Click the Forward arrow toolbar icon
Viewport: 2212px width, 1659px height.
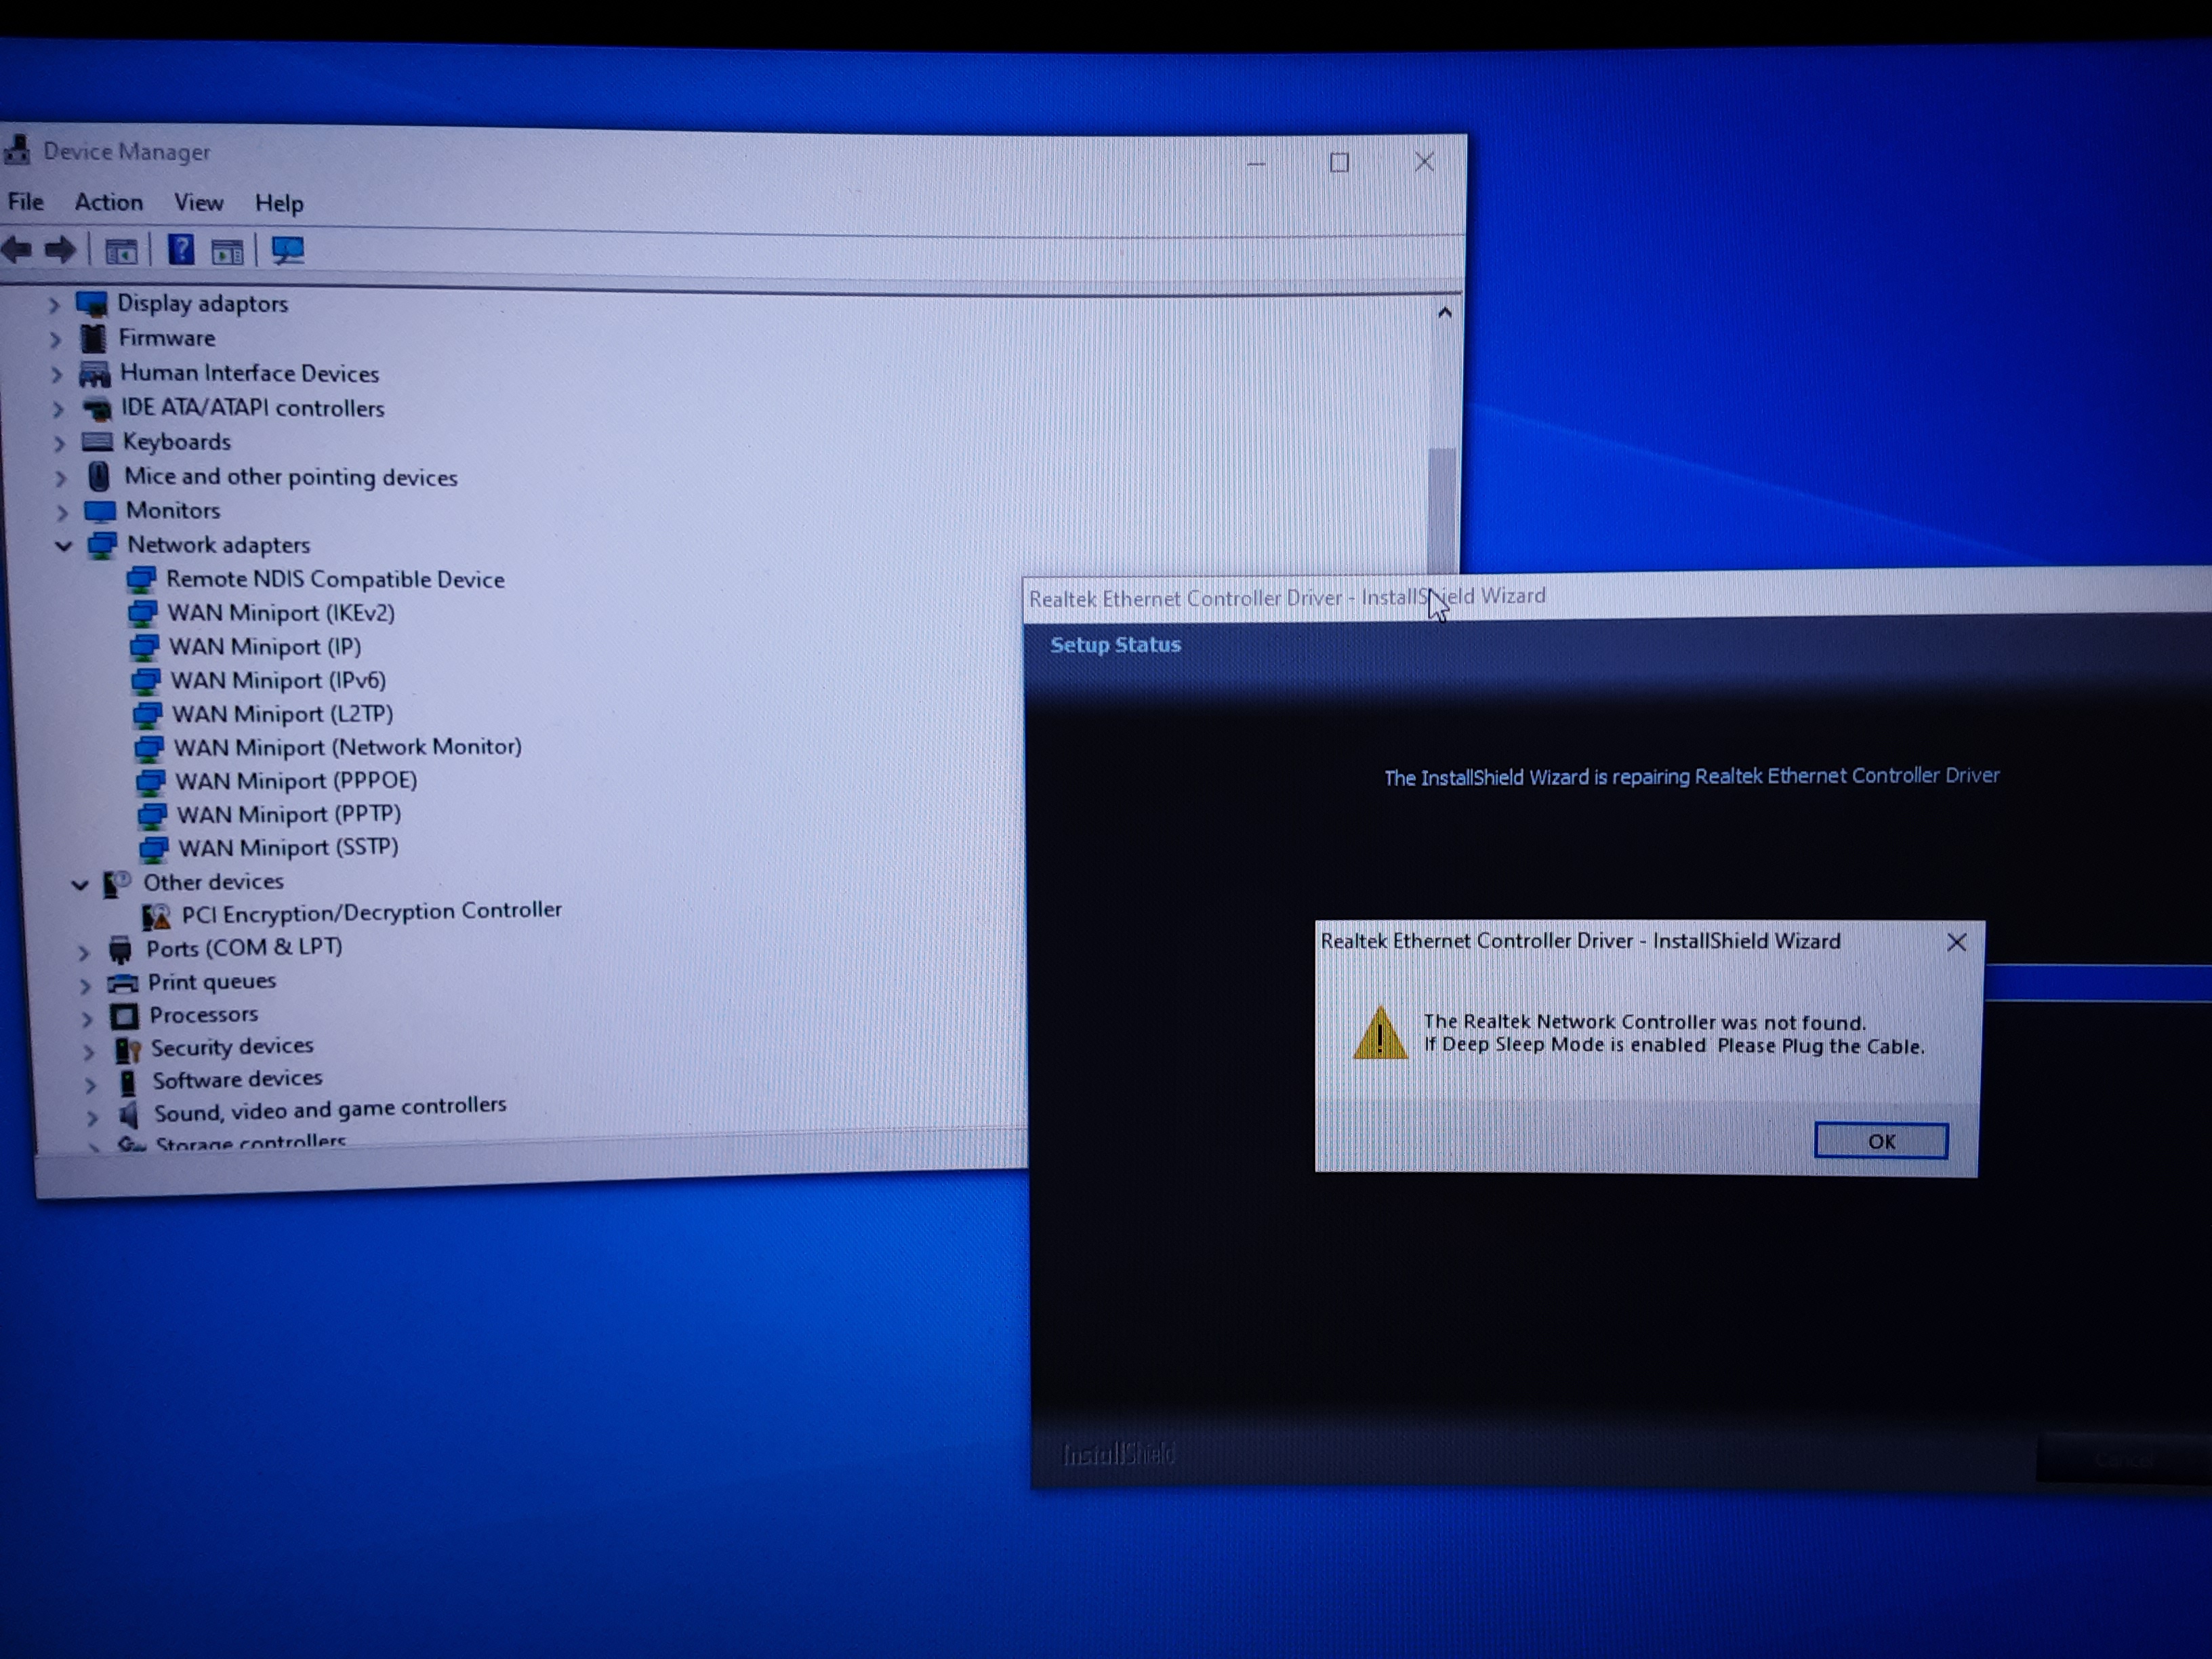pyautogui.click(x=61, y=249)
